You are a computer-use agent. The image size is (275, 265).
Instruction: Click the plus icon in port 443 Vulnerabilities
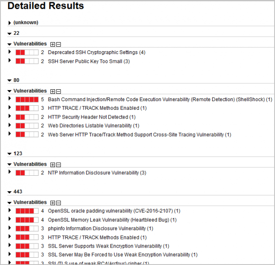coord(53,203)
